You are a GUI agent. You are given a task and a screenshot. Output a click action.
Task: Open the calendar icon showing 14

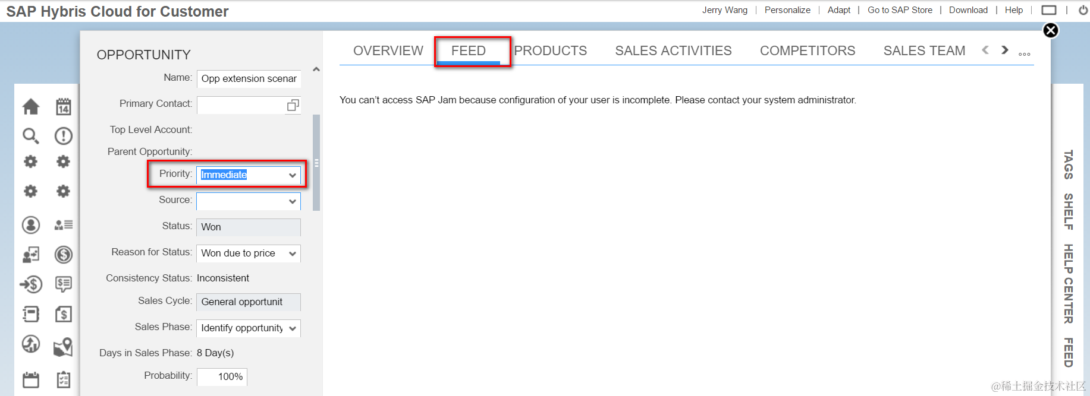coord(64,107)
